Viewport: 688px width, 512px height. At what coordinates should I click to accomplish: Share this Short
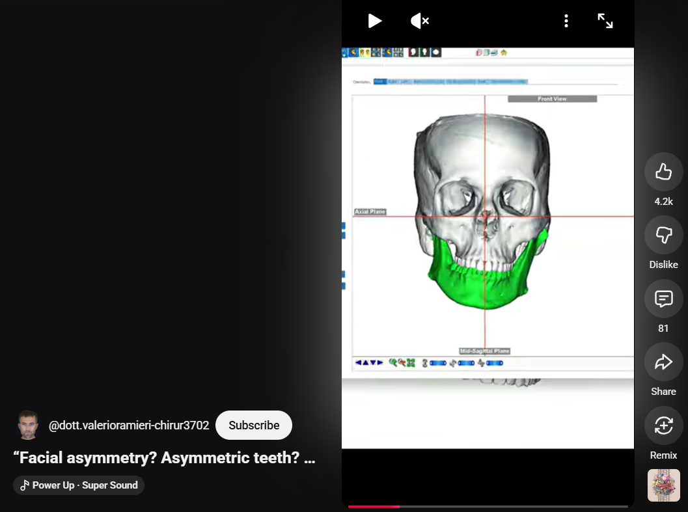point(663,362)
